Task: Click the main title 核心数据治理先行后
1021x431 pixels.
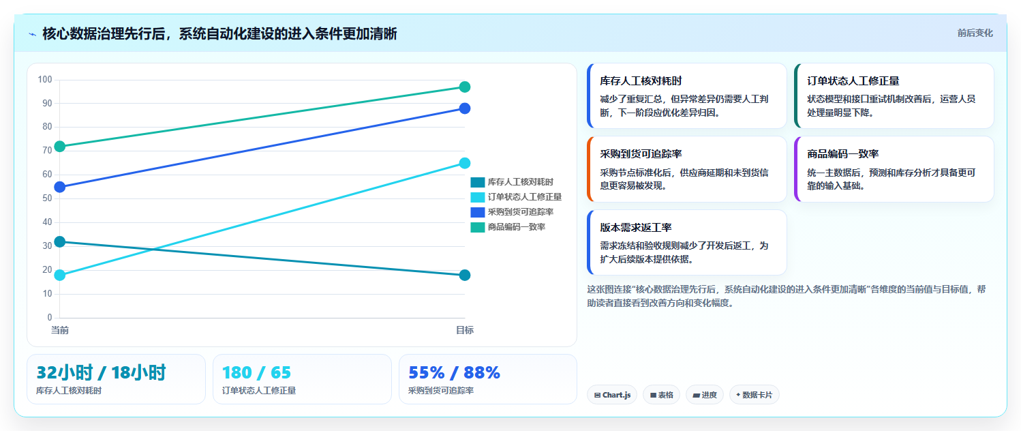Action: coord(219,34)
